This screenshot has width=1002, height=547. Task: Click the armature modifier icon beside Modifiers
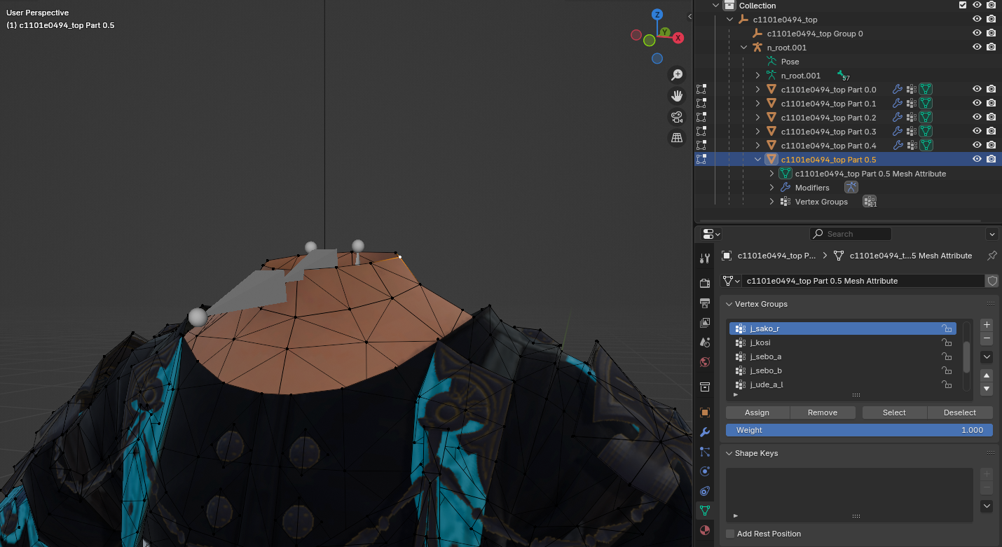pos(851,187)
